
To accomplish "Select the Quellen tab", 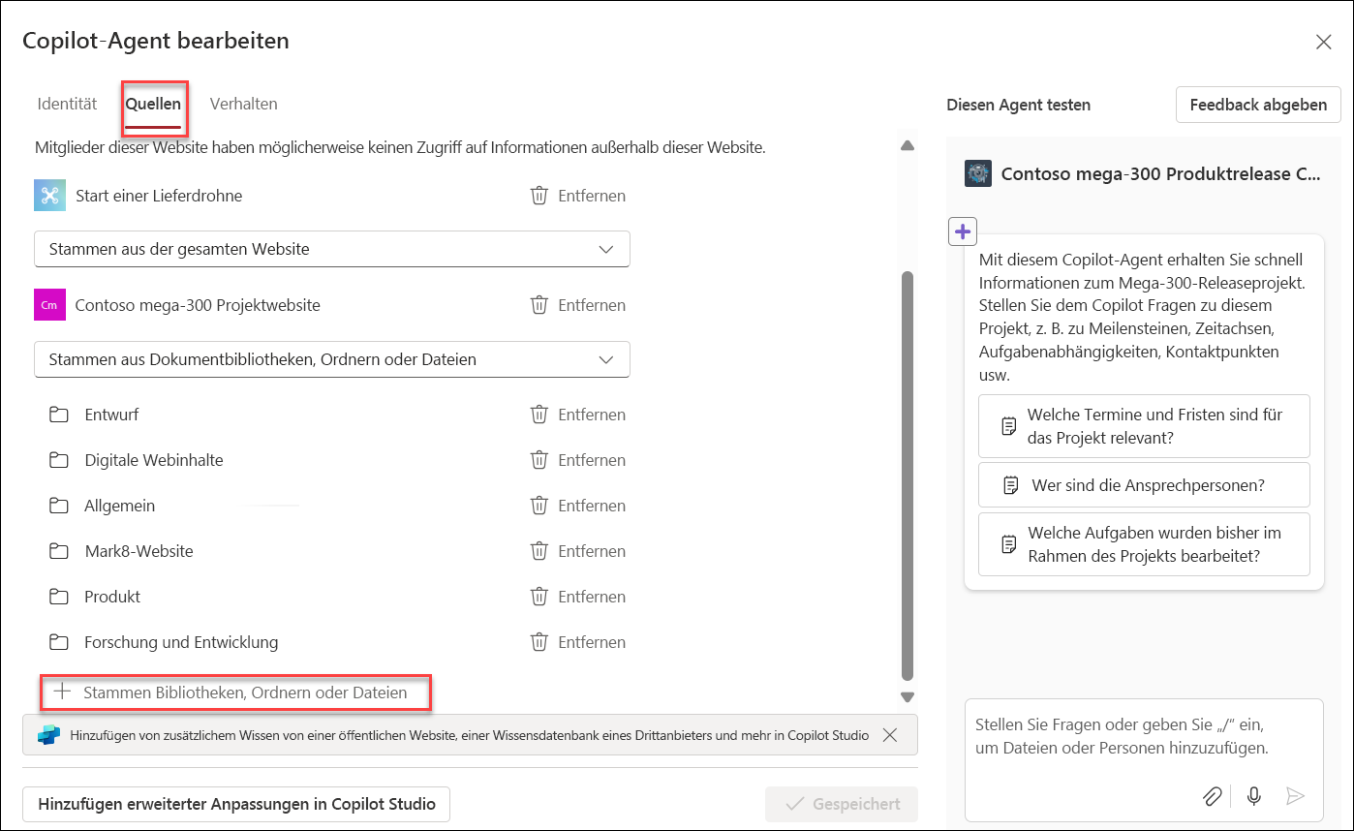I will 153,104.
